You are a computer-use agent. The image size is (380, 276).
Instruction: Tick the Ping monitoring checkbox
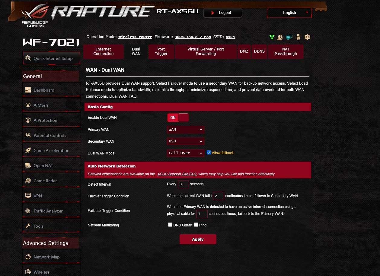(196, 225)
